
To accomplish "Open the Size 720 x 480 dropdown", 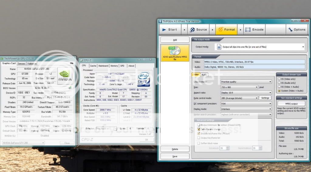I will 239,87.
